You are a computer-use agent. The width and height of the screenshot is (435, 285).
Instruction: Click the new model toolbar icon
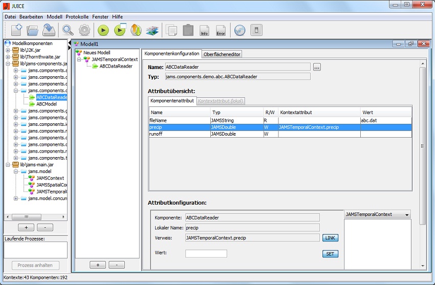[16, 30]
